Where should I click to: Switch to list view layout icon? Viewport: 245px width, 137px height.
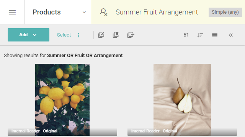tap(215, 35)
